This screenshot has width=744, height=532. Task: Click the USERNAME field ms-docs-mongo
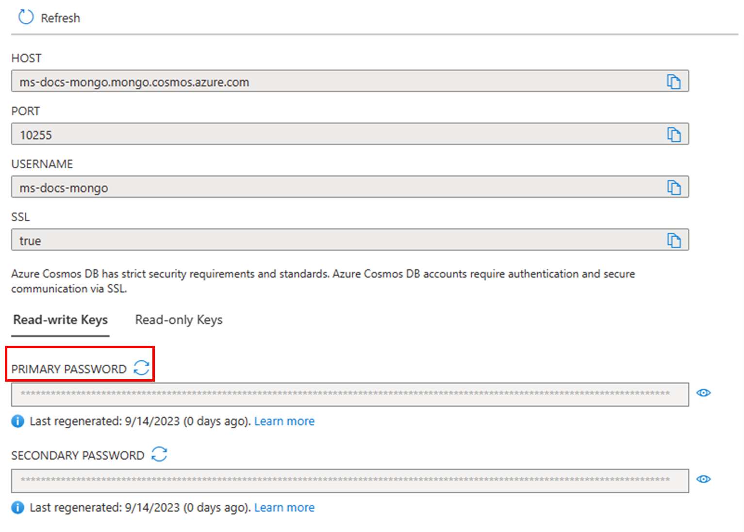coord(350,187)
